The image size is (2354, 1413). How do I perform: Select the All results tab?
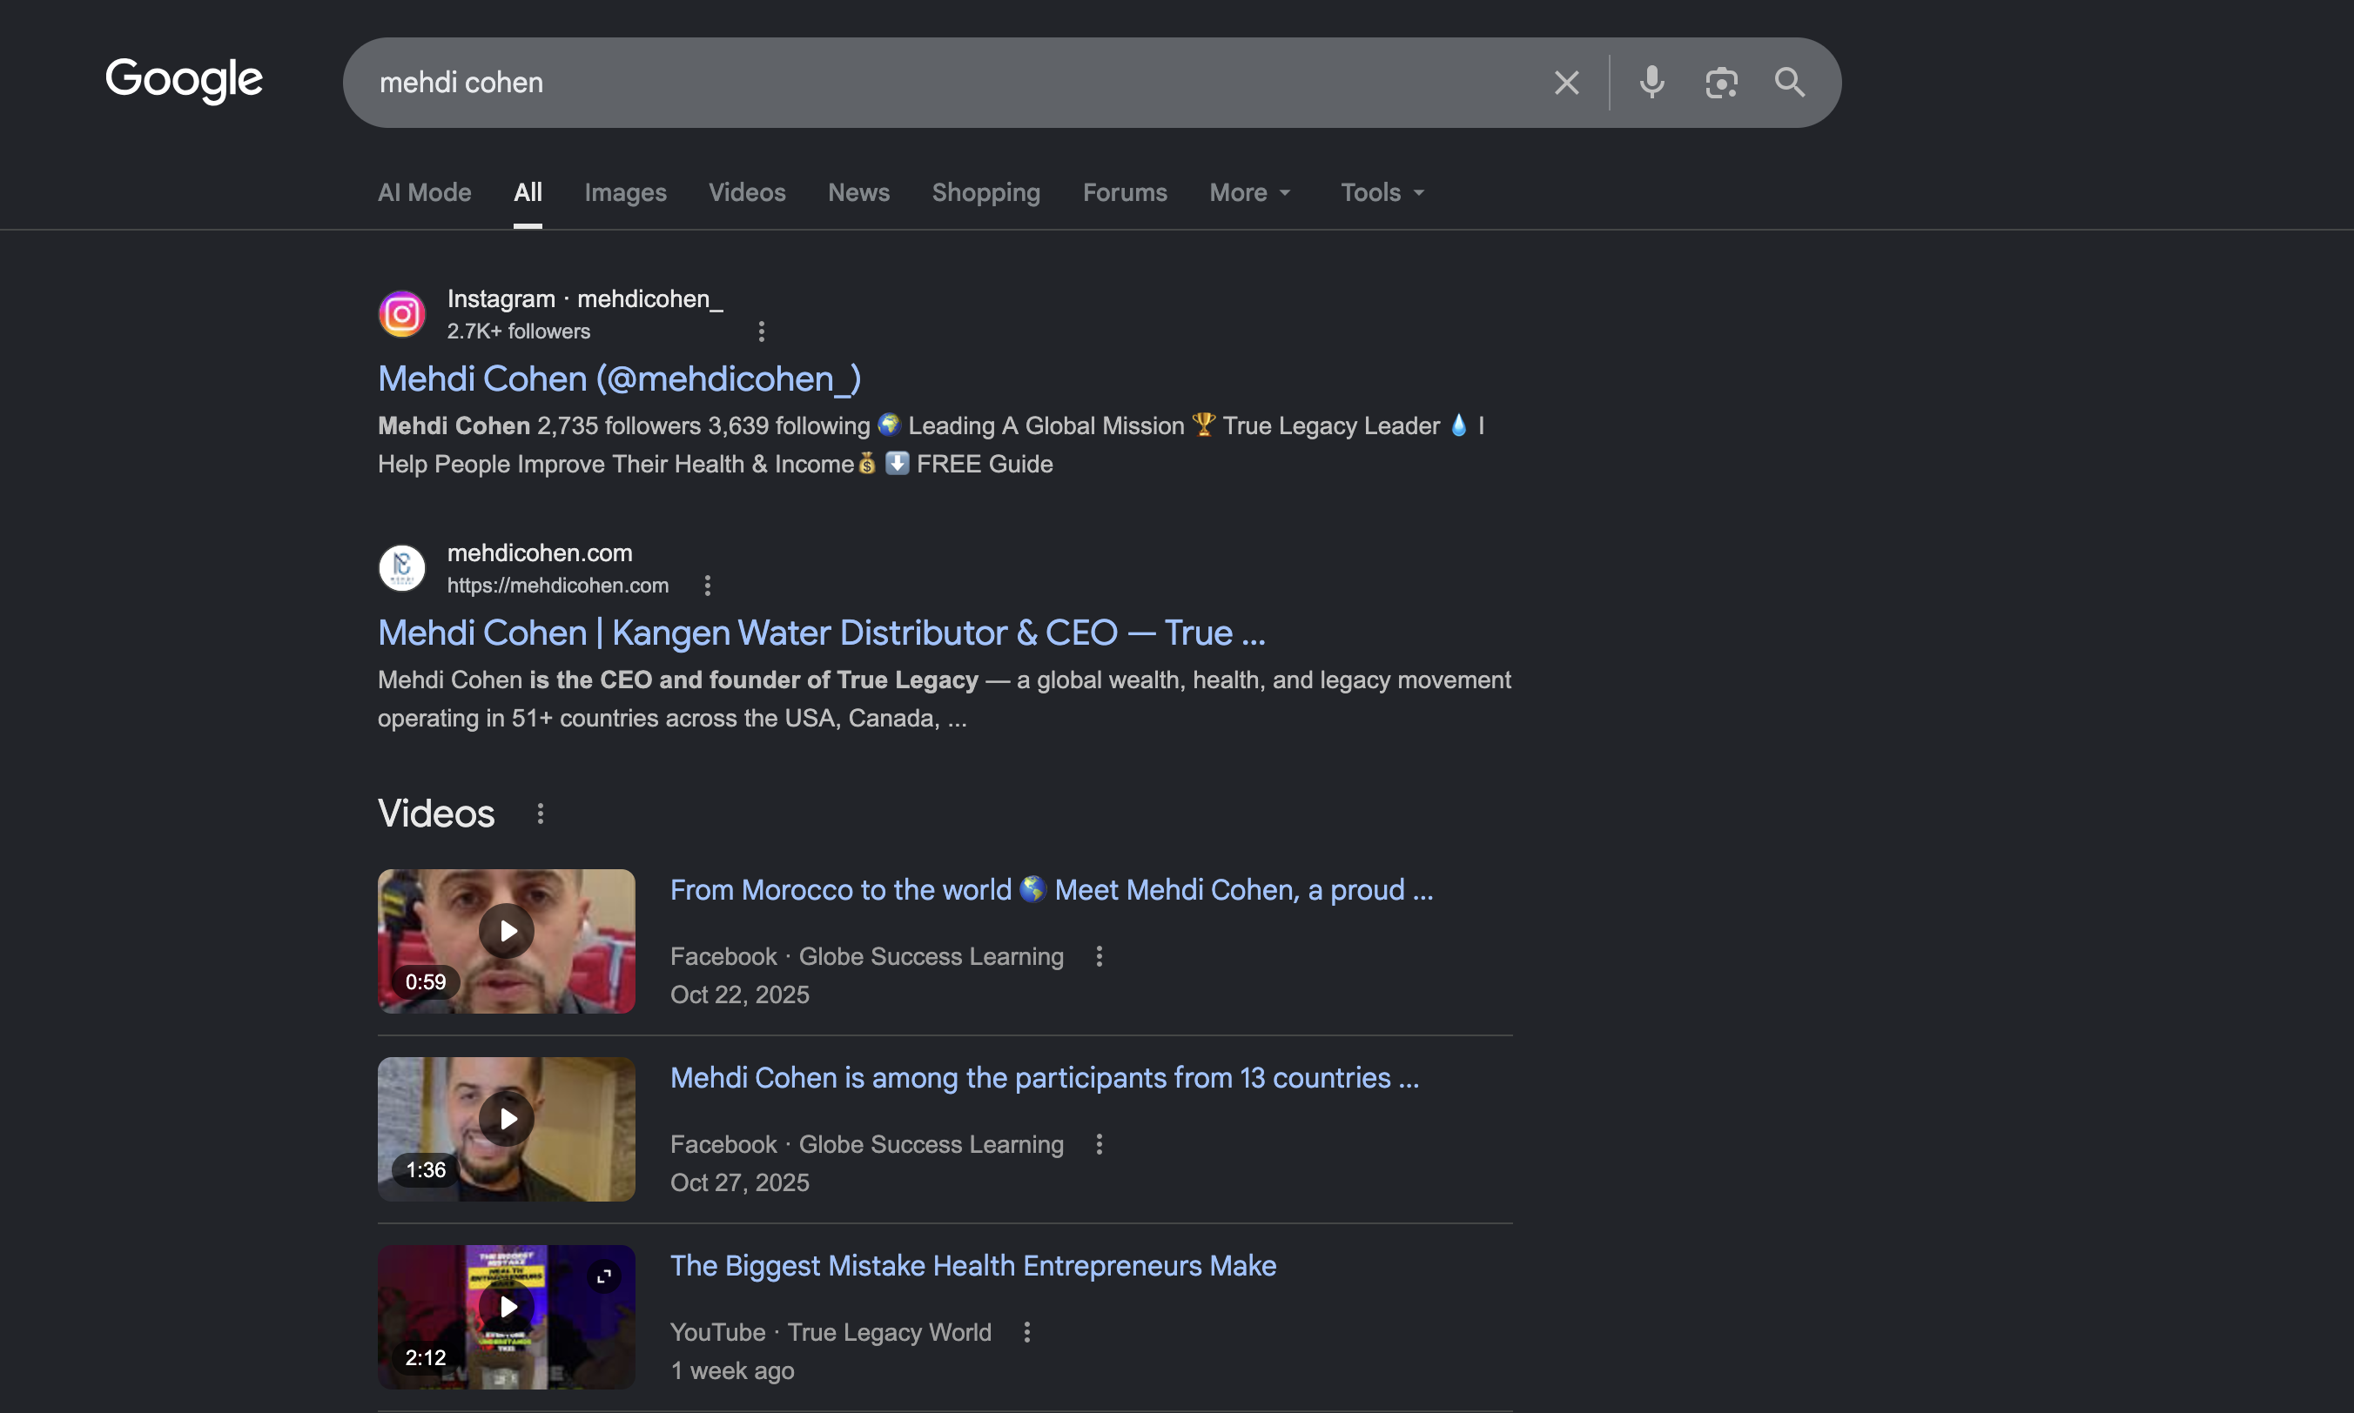click(528, 192)
